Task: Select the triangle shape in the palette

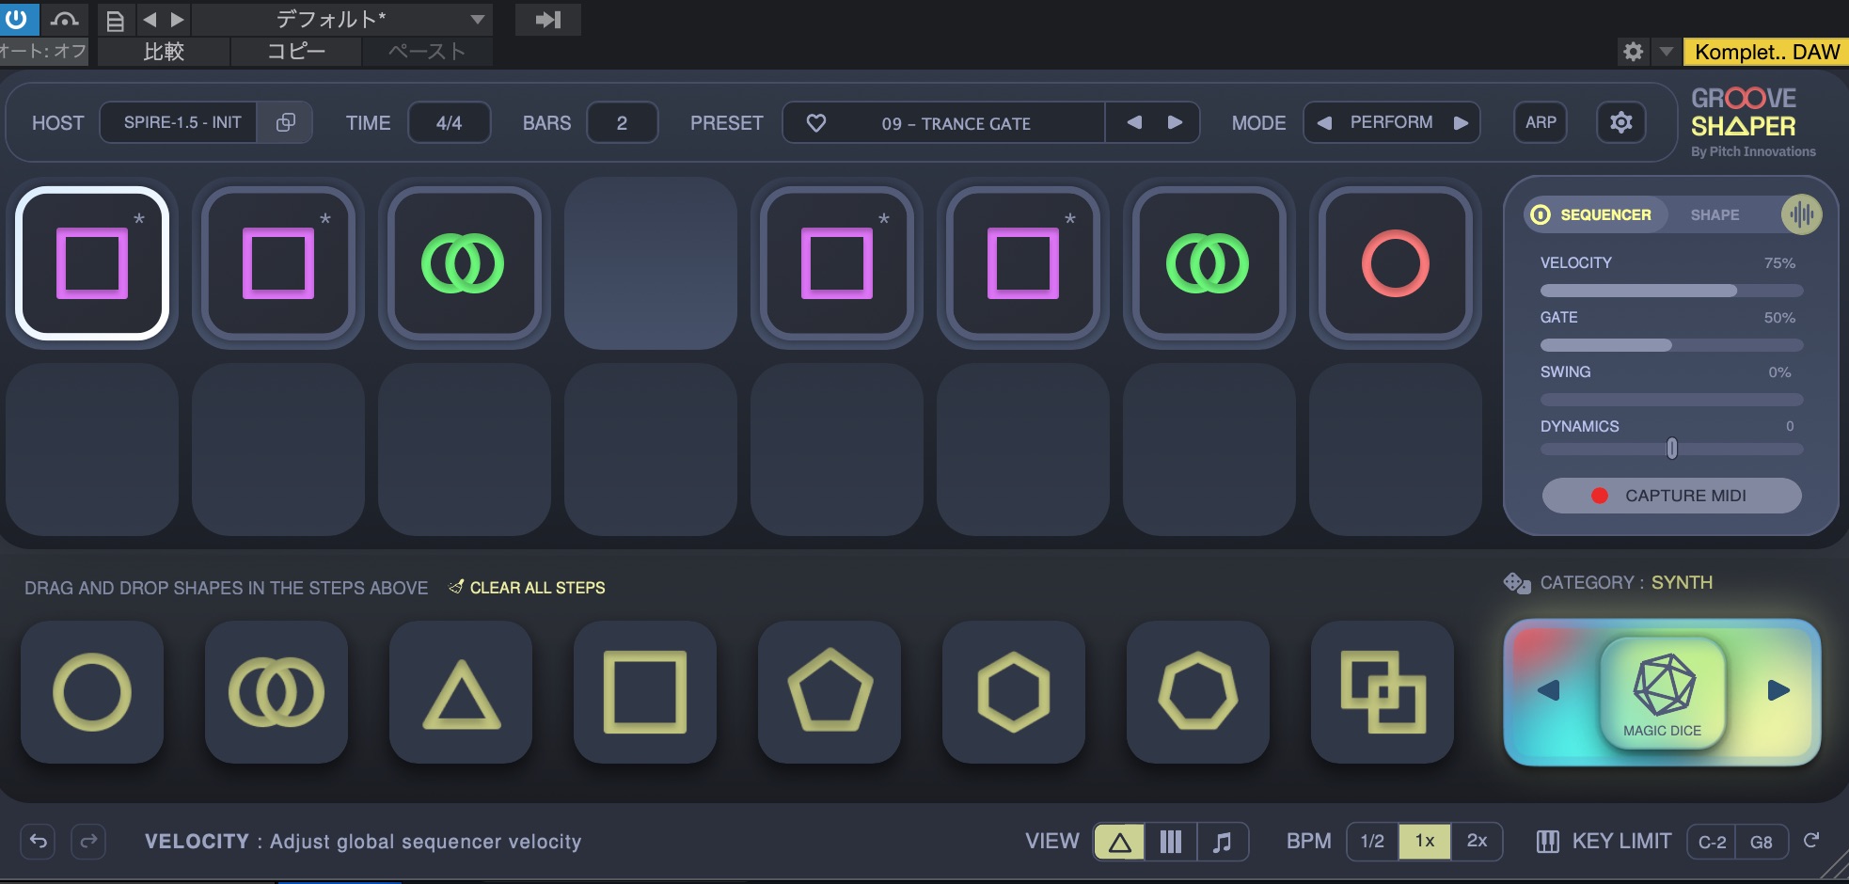Action: [x=461, y=693]
